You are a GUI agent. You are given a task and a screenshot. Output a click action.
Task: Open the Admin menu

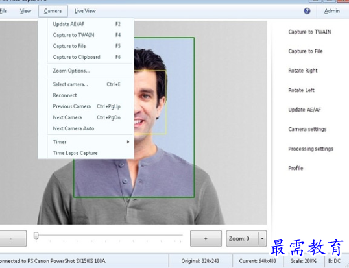tap(332, 11)
